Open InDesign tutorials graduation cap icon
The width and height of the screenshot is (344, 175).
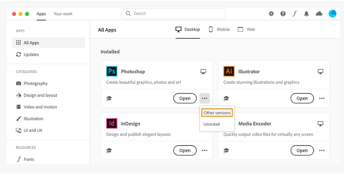click(109, 150)
